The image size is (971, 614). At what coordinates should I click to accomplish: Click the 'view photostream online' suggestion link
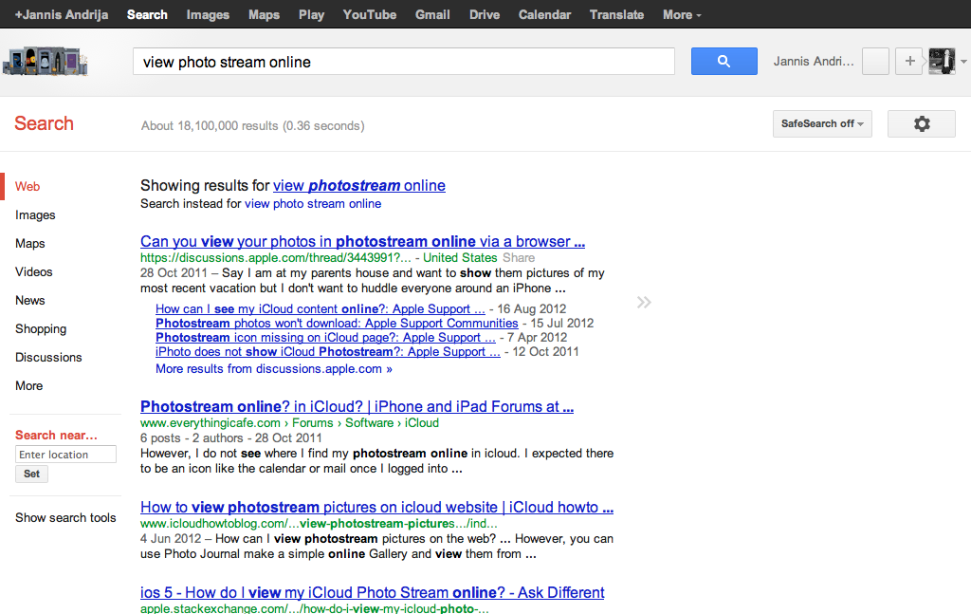(x=359, y=185)
